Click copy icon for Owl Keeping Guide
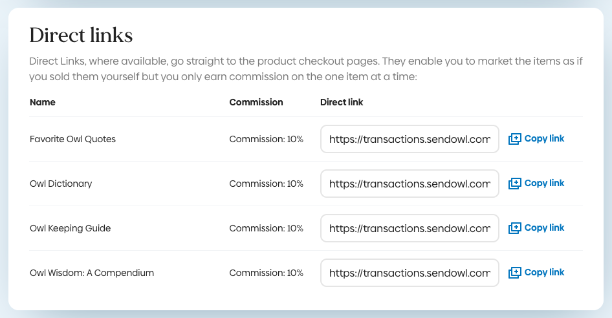Viewport: 612px width, 318px height. [515, 228]
